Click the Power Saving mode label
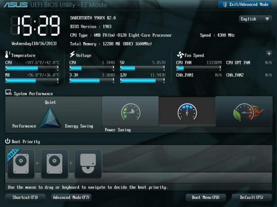 118,130
